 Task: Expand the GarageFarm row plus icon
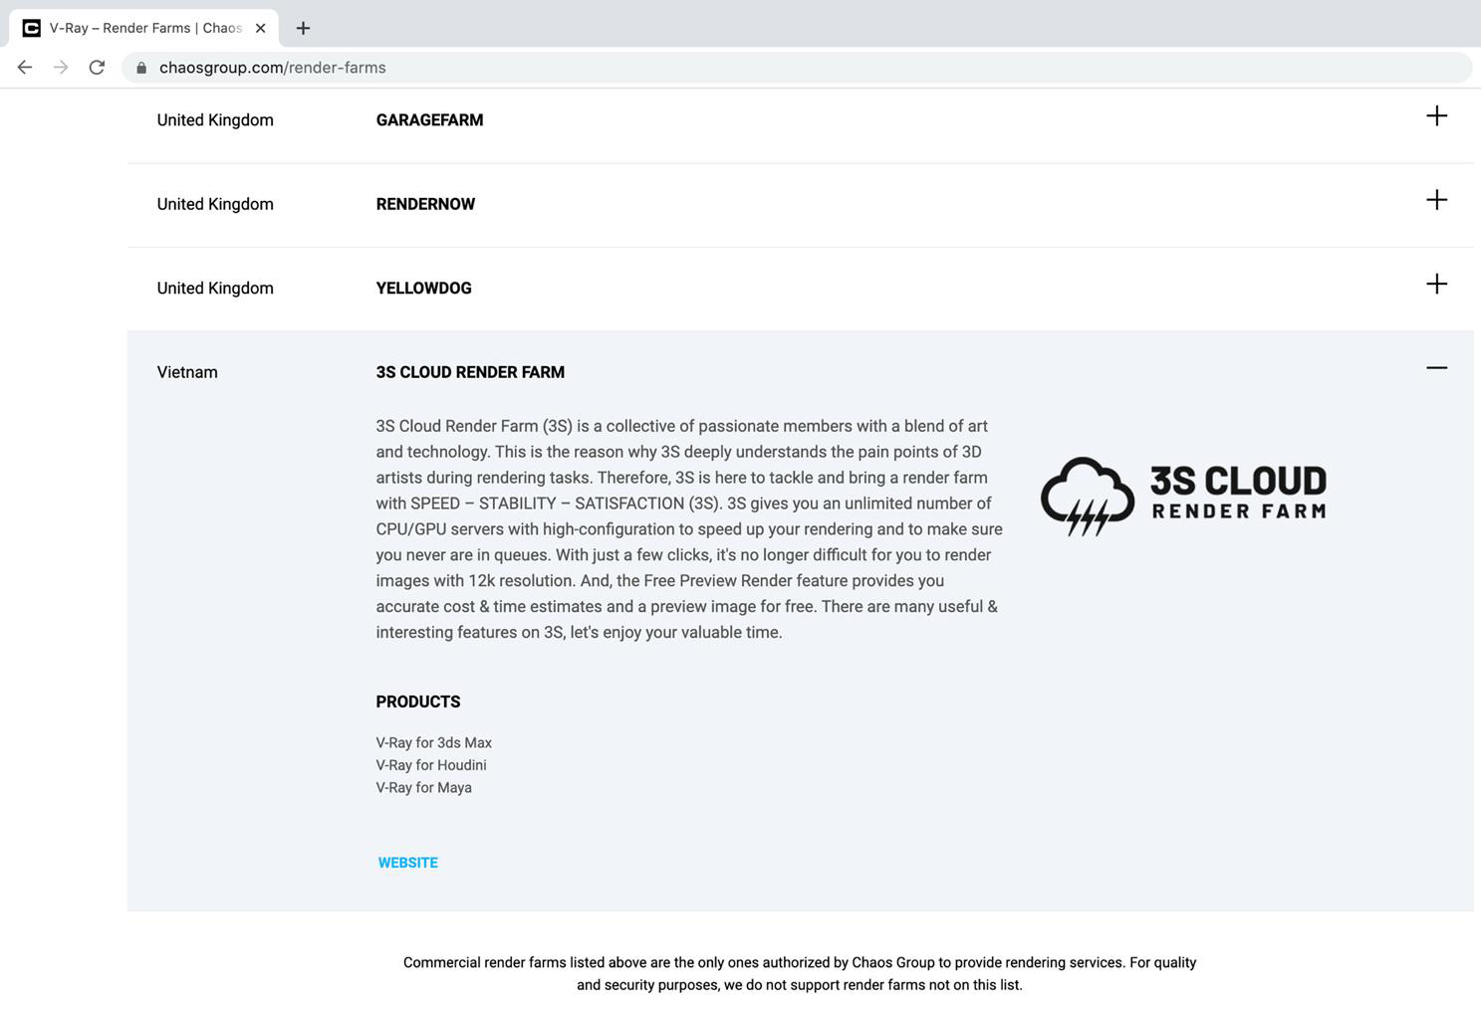1436,115
